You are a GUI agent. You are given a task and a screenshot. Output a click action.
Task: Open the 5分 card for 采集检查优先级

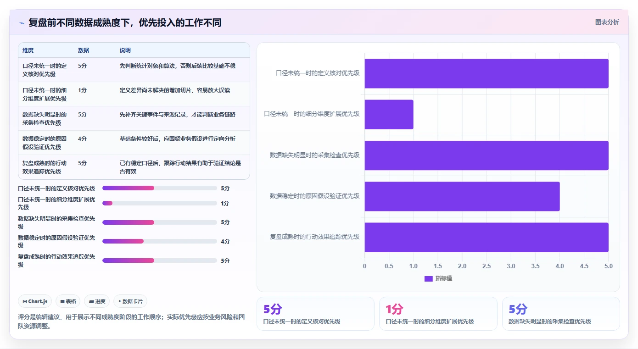click(561, 314)
